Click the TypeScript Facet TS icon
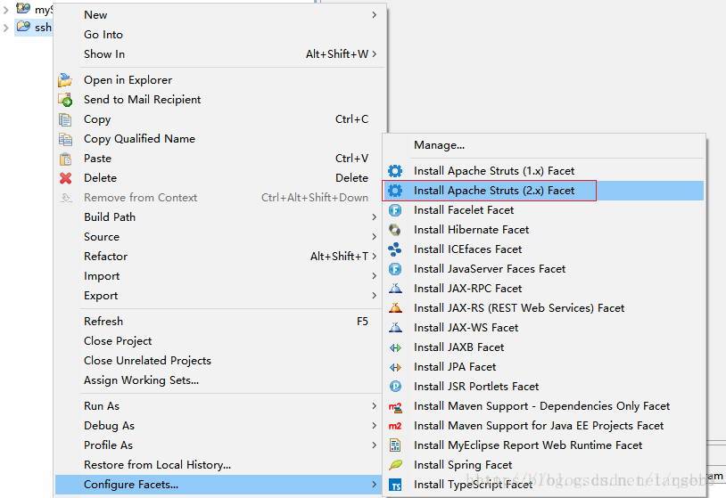The image size is (726, 498). pyautogui.click(x=395, y=485)
